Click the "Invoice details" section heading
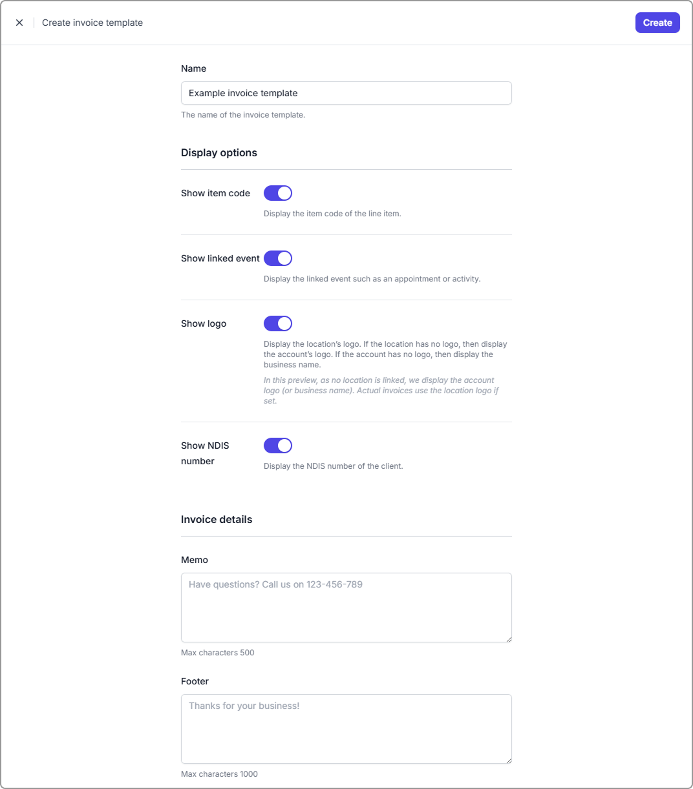 point(217,520)
